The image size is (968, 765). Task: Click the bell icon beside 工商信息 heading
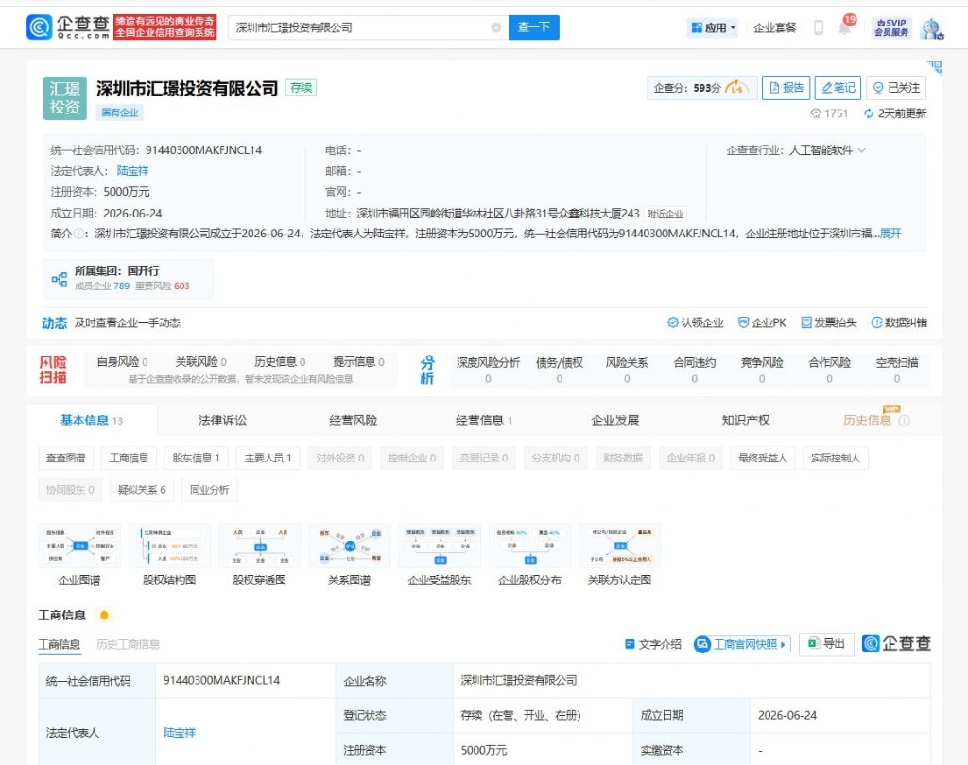pyautogui.click(x=104, y=615)
